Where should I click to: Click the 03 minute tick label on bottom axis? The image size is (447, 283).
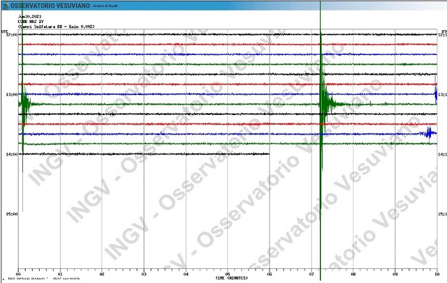pyautogui.click(x=144, y=273)
